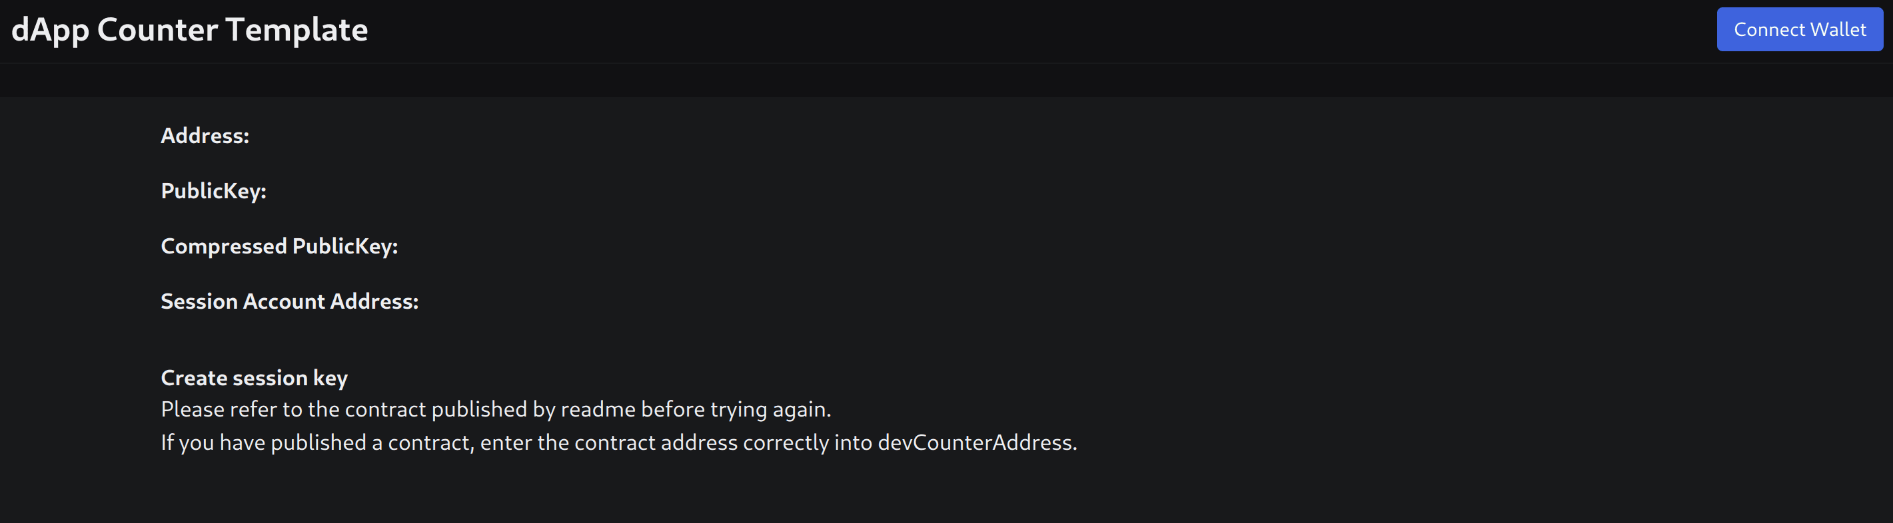Click the Connect Wallet button

click(x=1799, y=29)
